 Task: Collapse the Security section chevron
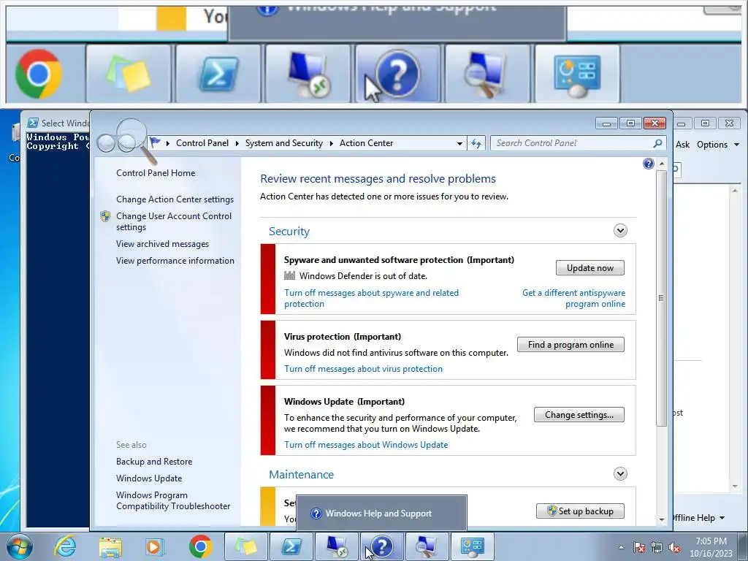(x=620, y=231)
